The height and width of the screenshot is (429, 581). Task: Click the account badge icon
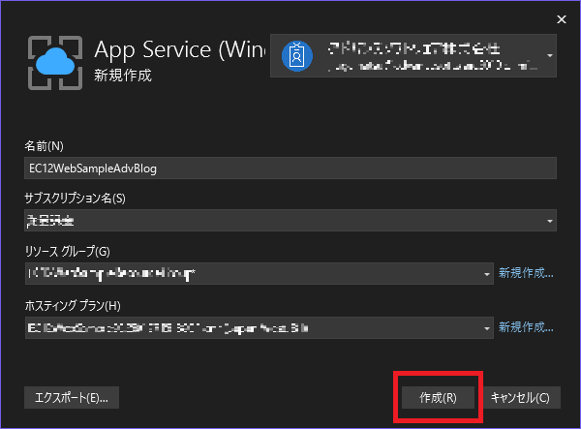[x=297, y=56]
